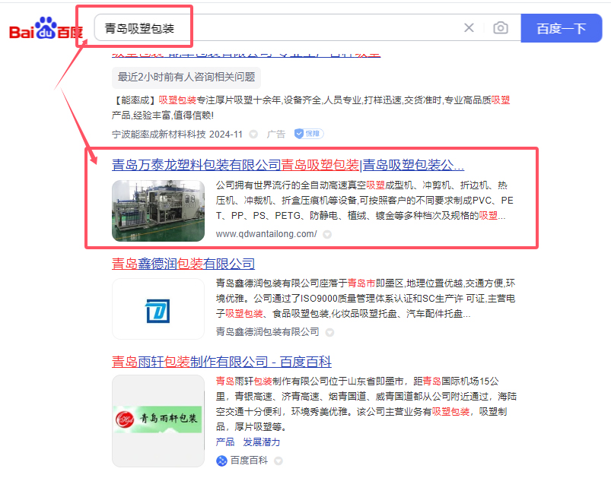Open the blue logo thumbnail for 青岛鑫德润
The height and width of the screenshot is (478, 611).
coord(158,309)
